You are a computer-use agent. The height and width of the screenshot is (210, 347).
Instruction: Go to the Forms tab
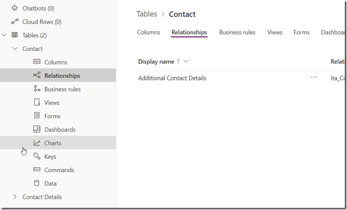pos(301,32)
